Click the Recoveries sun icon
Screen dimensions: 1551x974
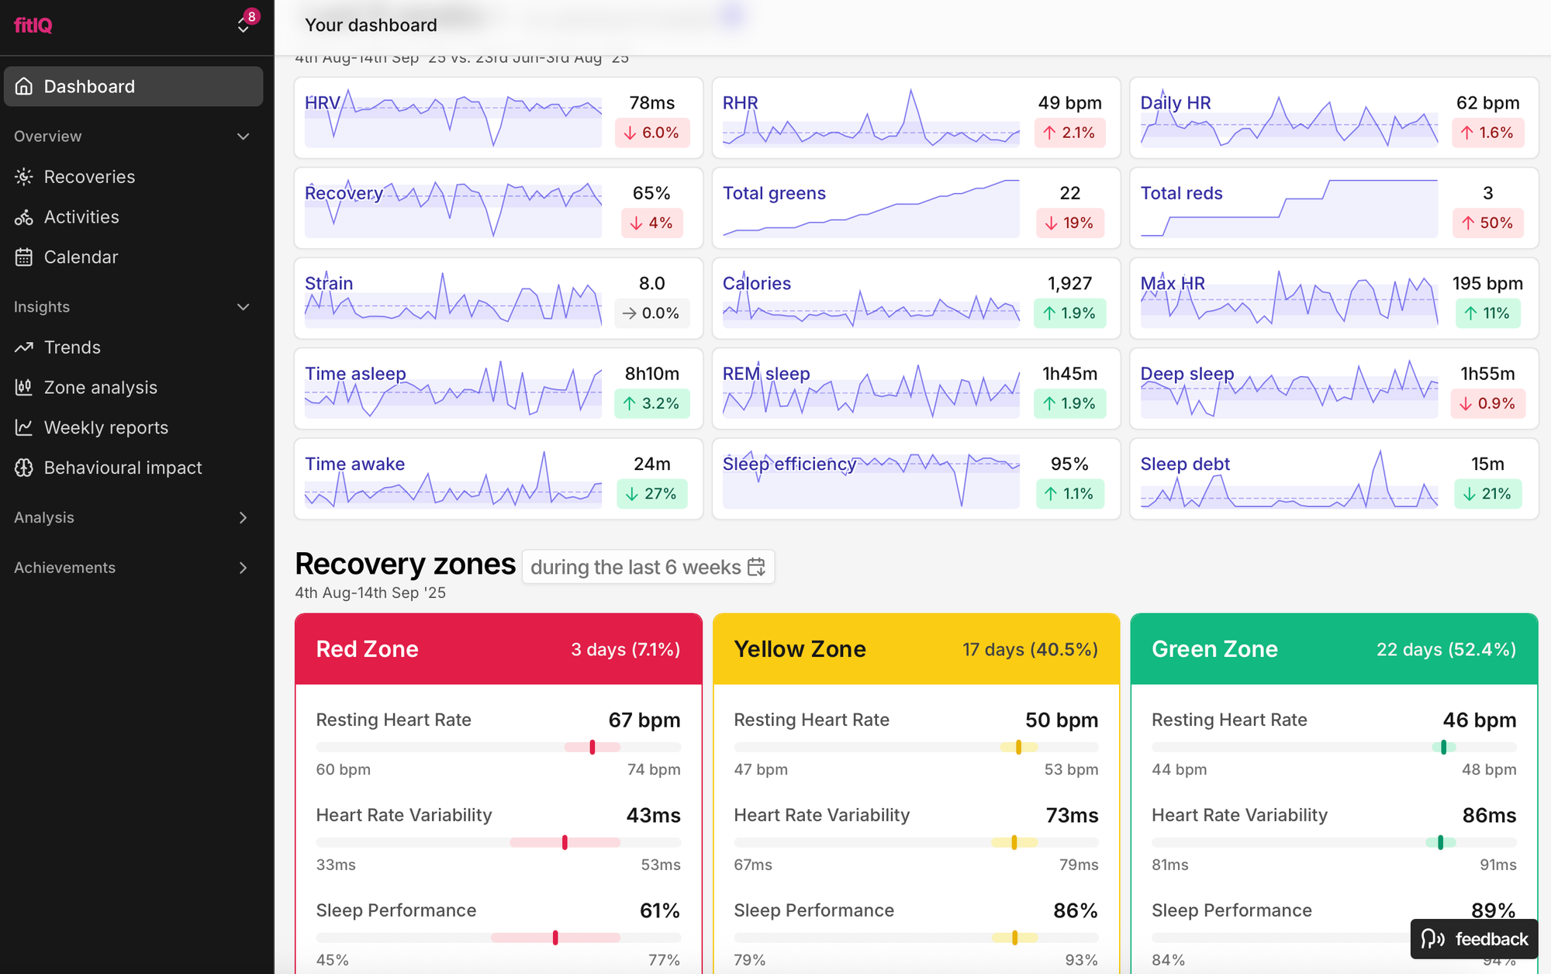(x=24, y=177)
